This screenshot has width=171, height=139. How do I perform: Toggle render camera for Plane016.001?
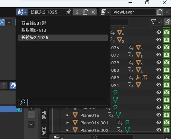(166, 122)
